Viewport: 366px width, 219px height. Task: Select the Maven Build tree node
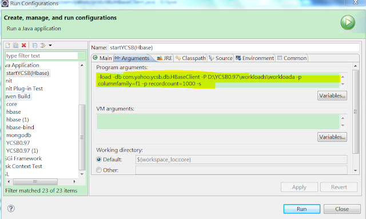pos(18,96)
